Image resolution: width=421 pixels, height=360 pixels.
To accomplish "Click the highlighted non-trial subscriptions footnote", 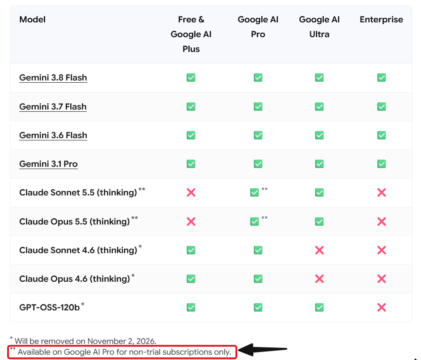I will click(122, 352).
